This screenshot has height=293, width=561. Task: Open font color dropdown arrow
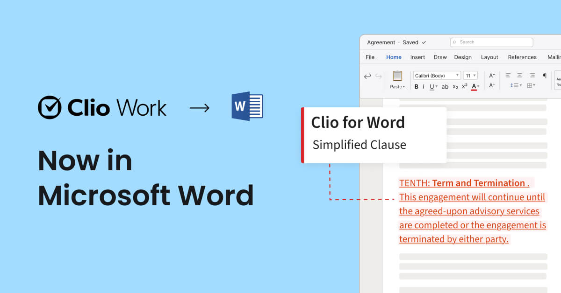(479, 87)
